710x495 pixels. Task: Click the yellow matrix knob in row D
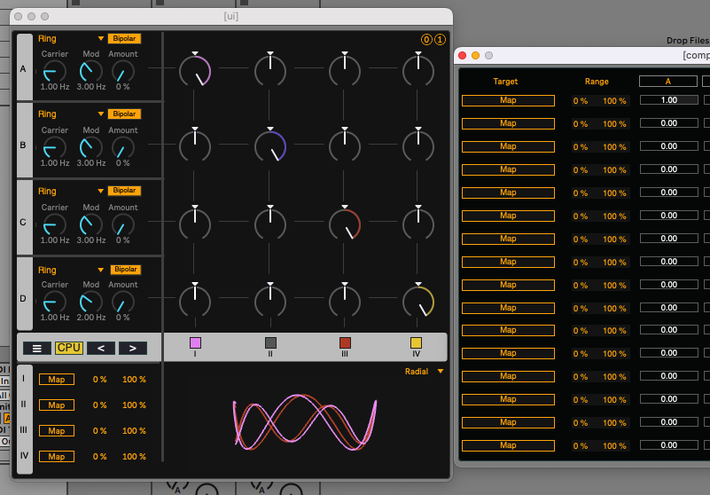[417, 300]
